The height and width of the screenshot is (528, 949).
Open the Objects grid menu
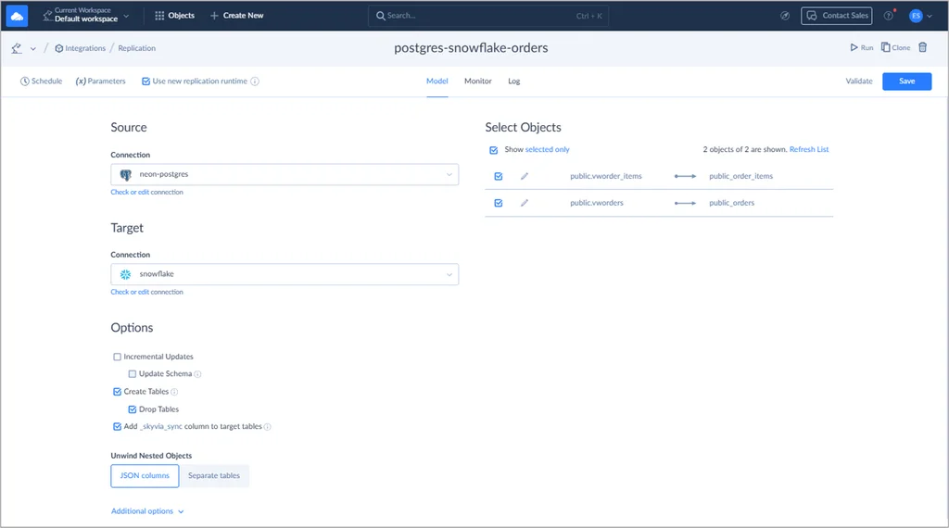coord(174,16)
